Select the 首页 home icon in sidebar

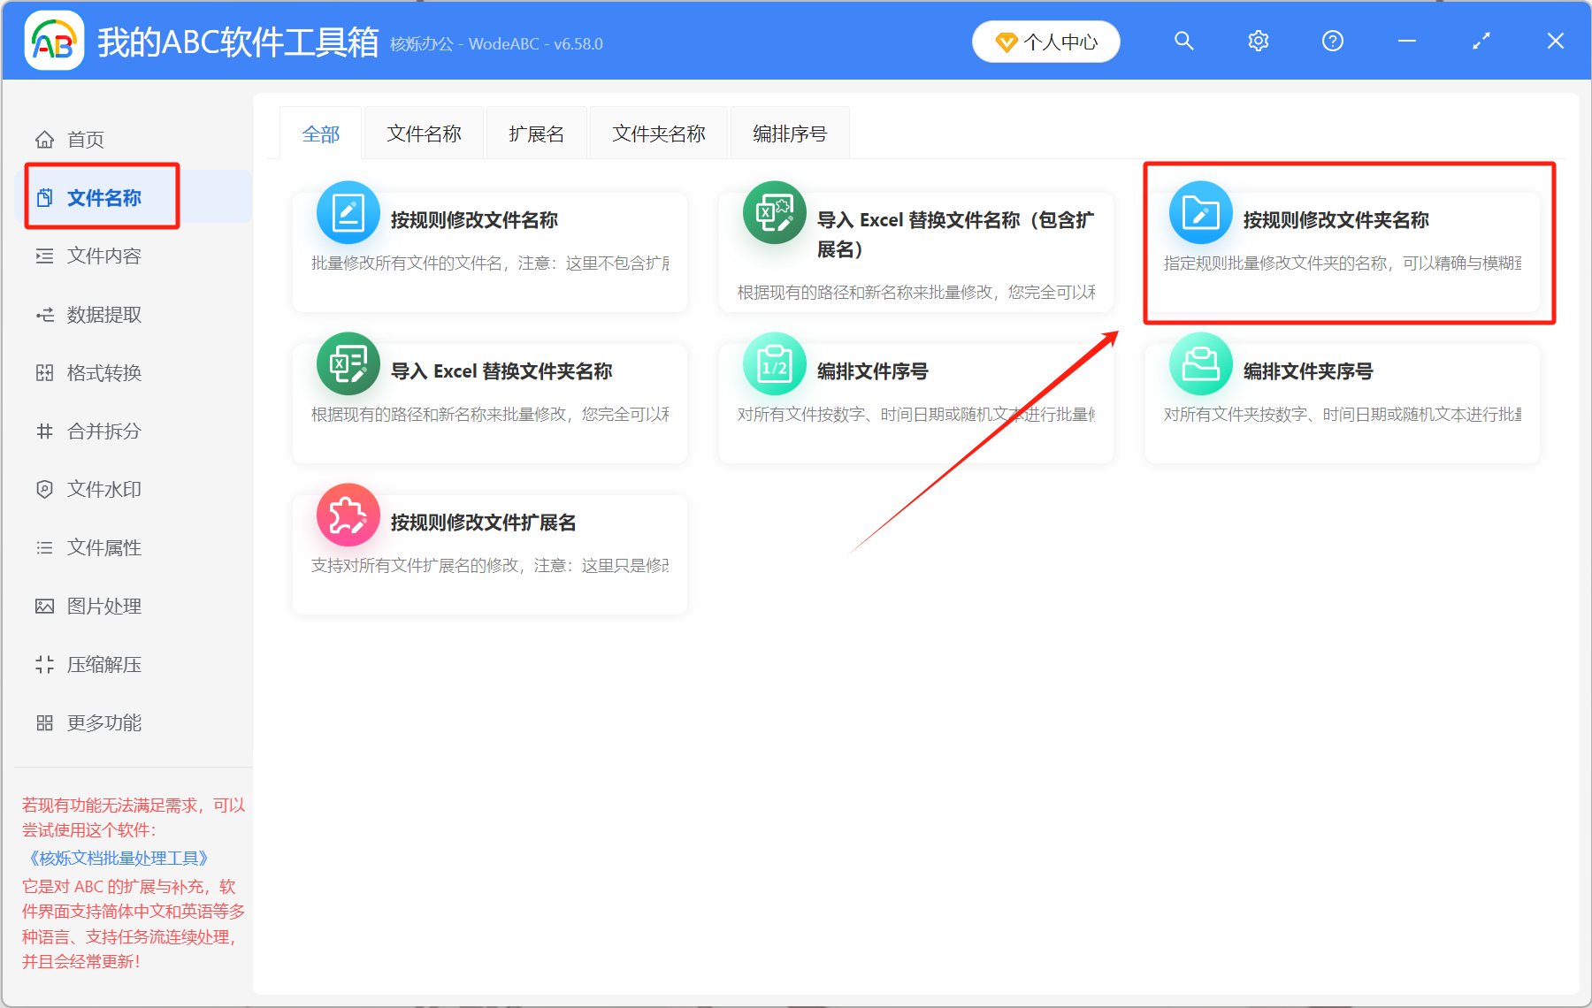[x=44, y=139]
